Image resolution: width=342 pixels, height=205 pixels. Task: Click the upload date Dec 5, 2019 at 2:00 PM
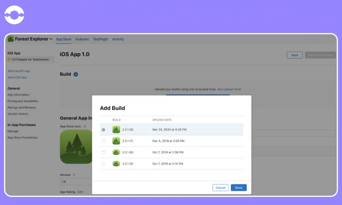tap(168, 141)
